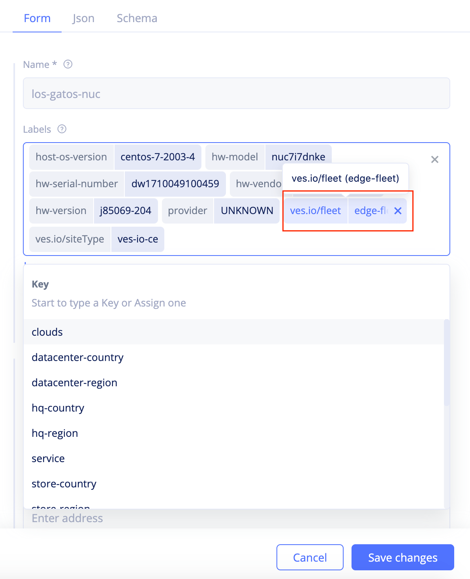Clear all labels using the X icon
Image resolution: width=470 pixels, height=579 pixels.
point(434,160)
